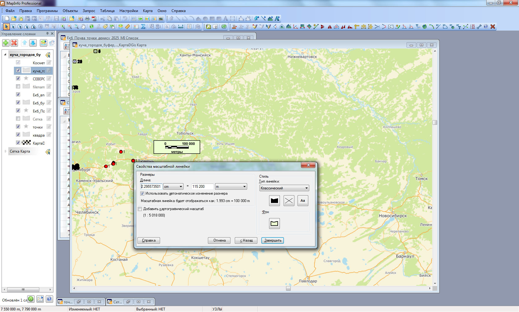Image resolution: width=519 pixels, height=312 pixels.
Task: Enable 'Добавить картографический масштаб' checkbox
Action: click(140, 209)
